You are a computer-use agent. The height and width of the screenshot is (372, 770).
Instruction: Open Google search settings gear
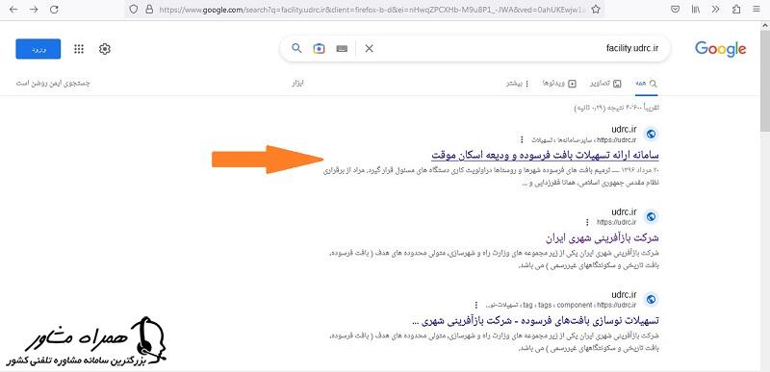click(105, 49)
